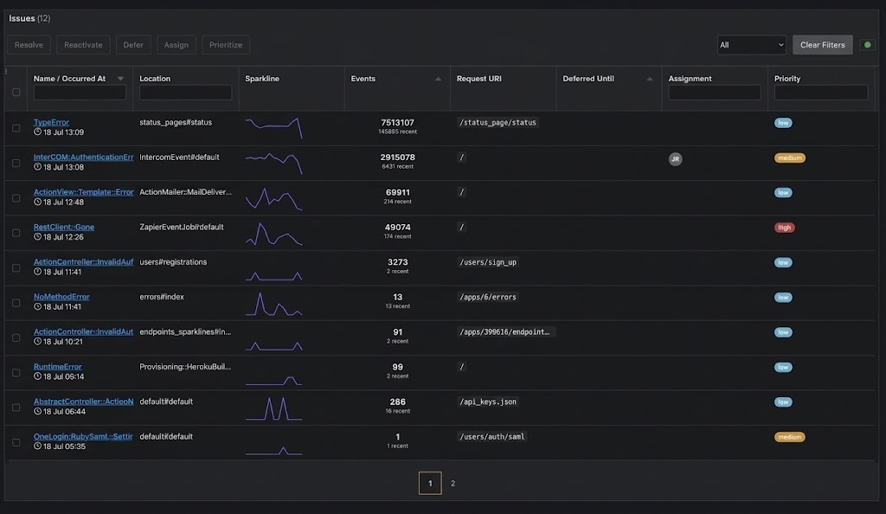Viewport: 886px width, 514px height.
Task: Open the AbstractController::ActionN issue link
Action: tap(84, 402)
